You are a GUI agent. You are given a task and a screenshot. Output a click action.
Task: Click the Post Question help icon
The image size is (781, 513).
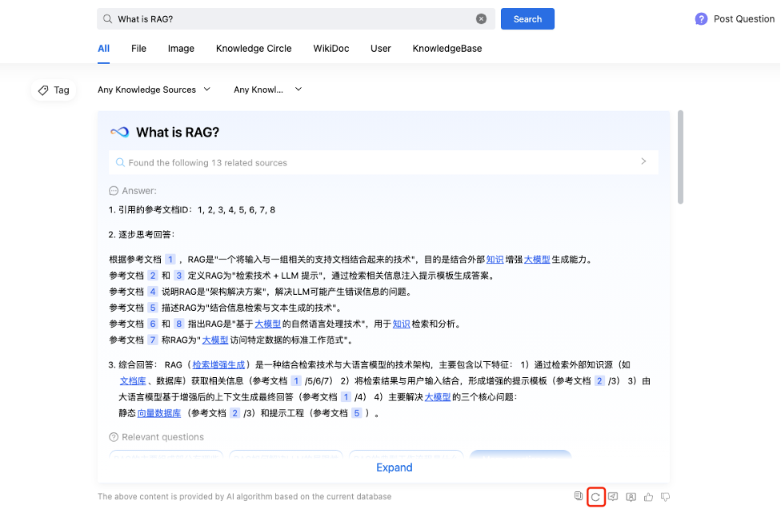[x=701, y=19]
